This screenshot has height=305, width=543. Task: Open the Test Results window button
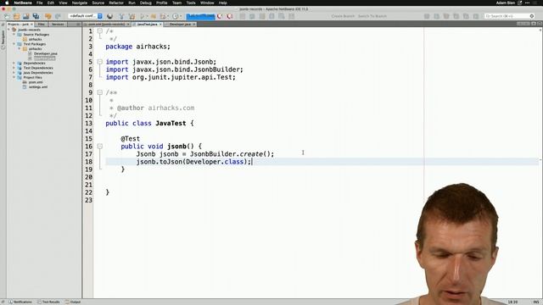click(48, 302)
